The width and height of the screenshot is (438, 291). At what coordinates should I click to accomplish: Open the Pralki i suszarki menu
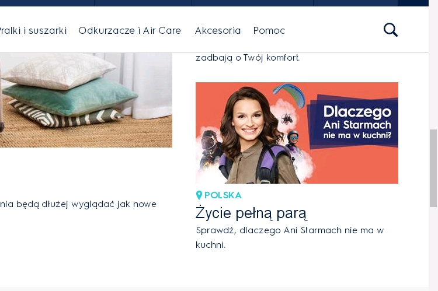[x=33, y=30]
